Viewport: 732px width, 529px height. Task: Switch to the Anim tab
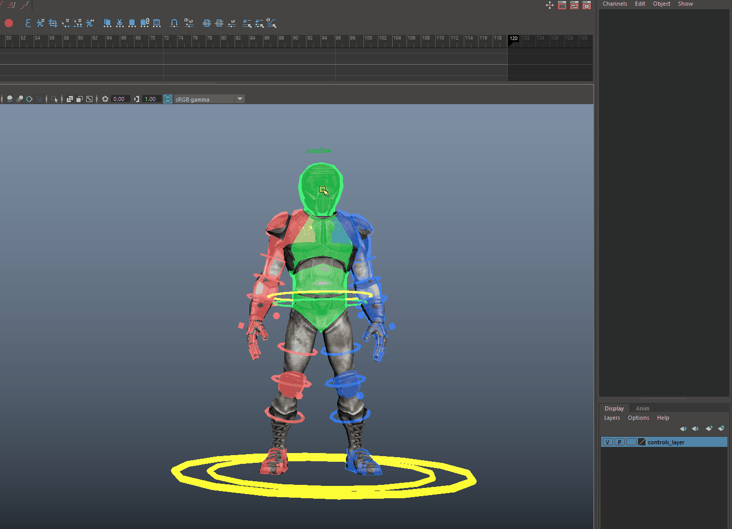pyautogui.click(x=642, y=408)
